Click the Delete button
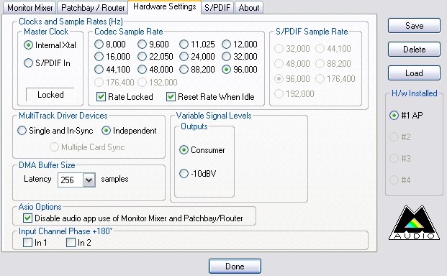Viewport: 447px width, 278px height. coord(414,50)
